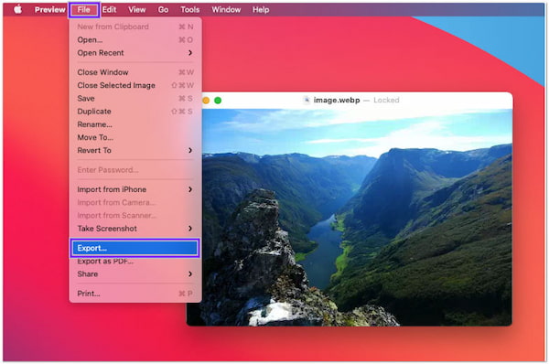Click the File menu
Image resolution: width=549 pixels, height=364 pixels.
pyautogui.click(x=84, y=10)
